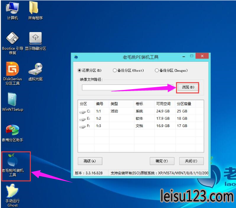This screenshot has width=236, height=208.
Task: Click the 分区 column header
Action: 86,104
